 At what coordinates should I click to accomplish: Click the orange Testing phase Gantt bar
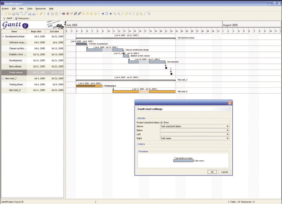(89, 86)
